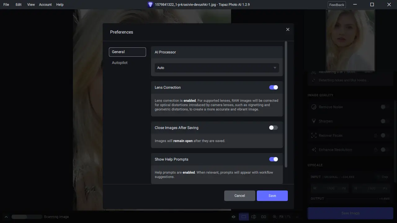The height and width of the screenshot is (223, 397).
Task: Click the IMAGE QUALITY section label
Action: coord(320,95)
